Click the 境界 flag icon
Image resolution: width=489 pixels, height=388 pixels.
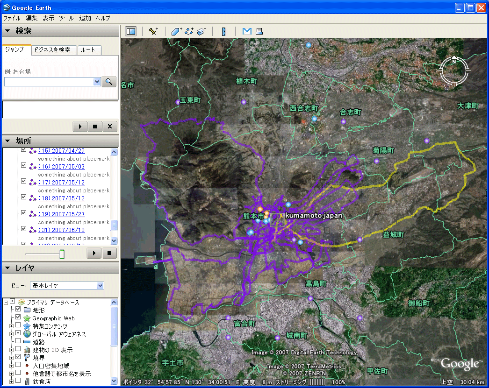27,358
